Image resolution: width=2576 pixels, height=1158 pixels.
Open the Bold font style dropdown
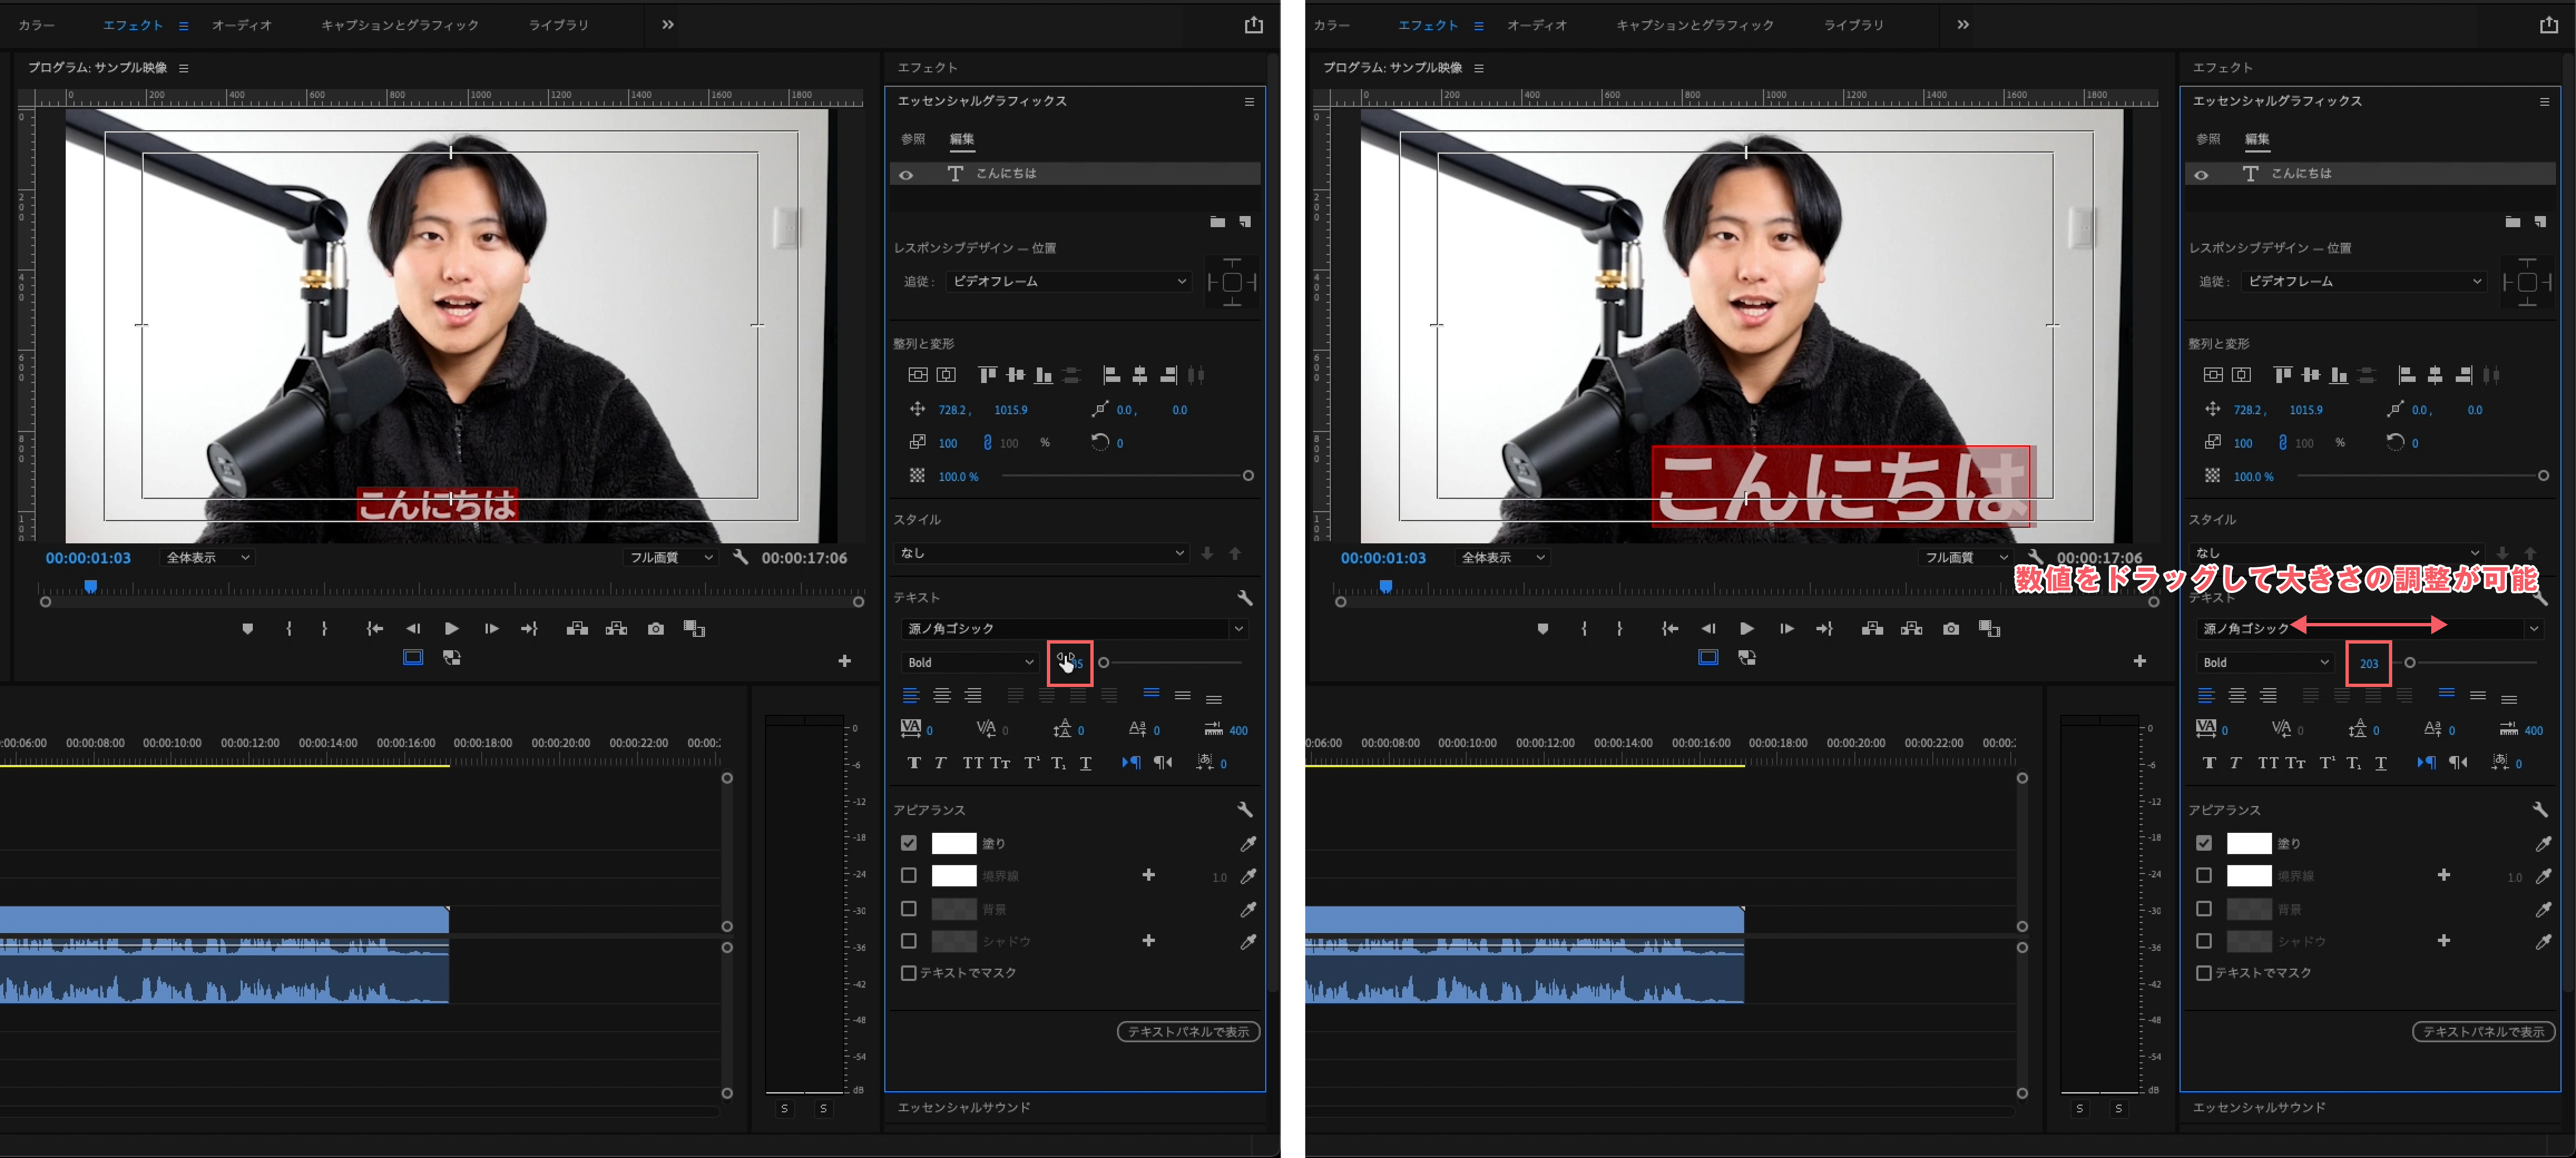click(970, 662)
